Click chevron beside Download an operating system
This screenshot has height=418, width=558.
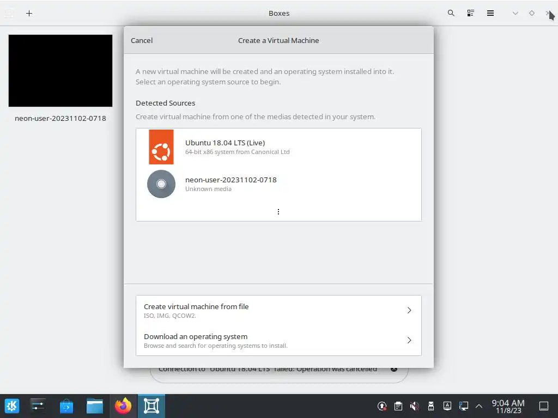point(409,340)
